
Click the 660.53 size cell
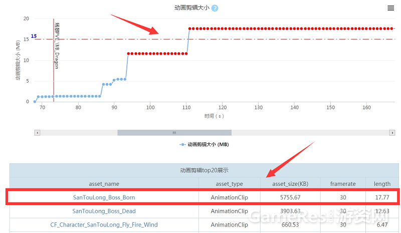[290, 224]
